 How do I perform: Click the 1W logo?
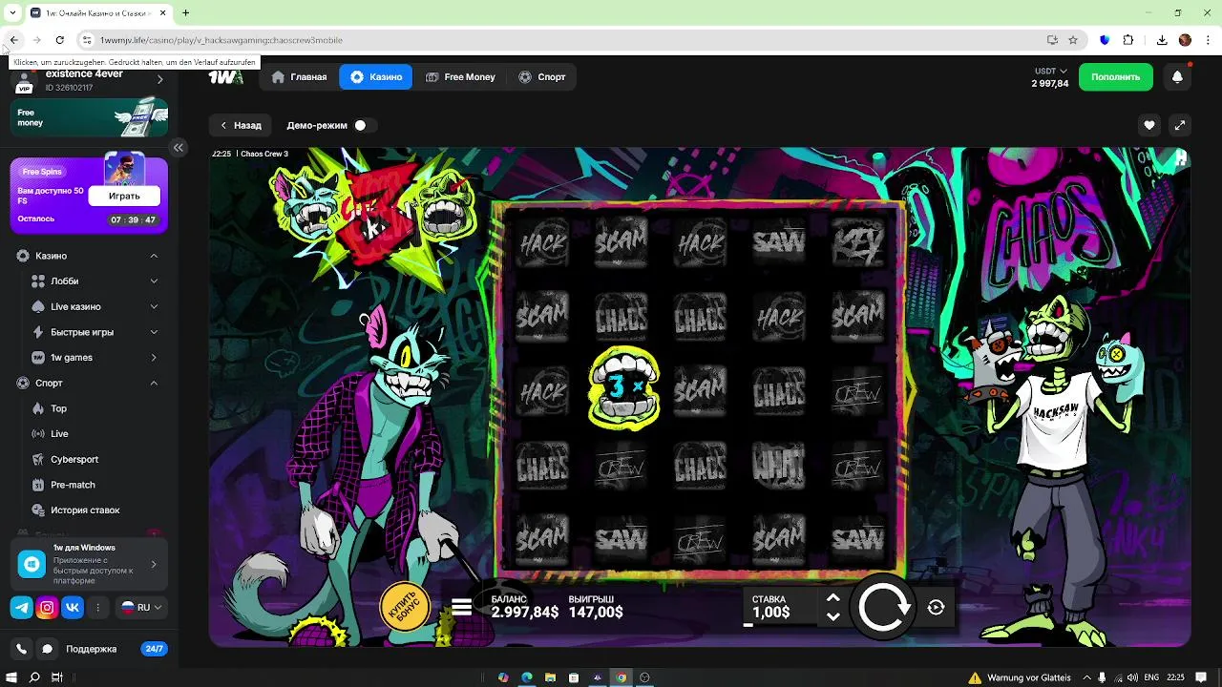(x=226, y=77)
